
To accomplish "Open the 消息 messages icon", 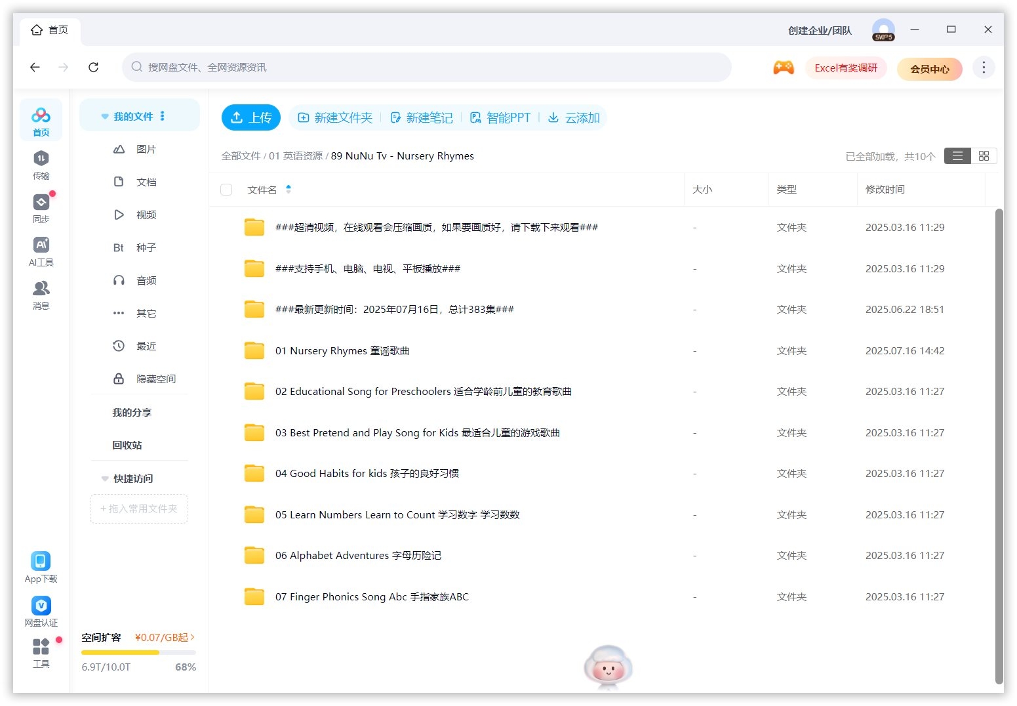I will point(41,294).
